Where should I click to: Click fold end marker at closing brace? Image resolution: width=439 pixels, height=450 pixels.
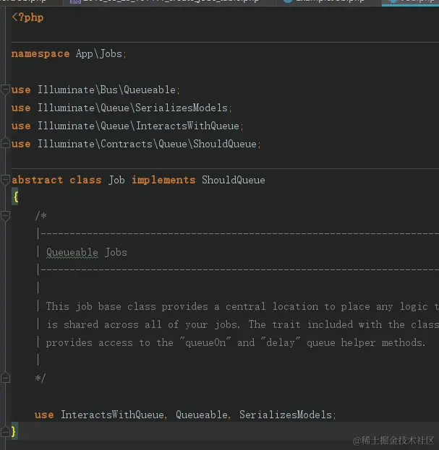5,431
